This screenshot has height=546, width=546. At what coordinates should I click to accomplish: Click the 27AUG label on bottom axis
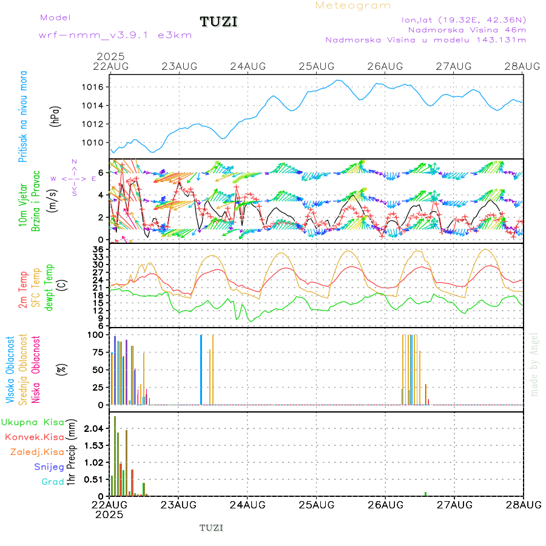454,505
